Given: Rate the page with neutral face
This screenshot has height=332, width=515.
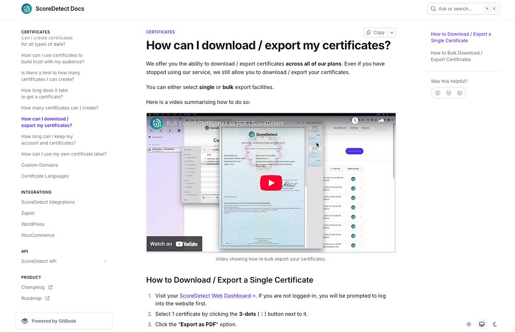Looking at the screenshot, I should [x=449, y=93].
